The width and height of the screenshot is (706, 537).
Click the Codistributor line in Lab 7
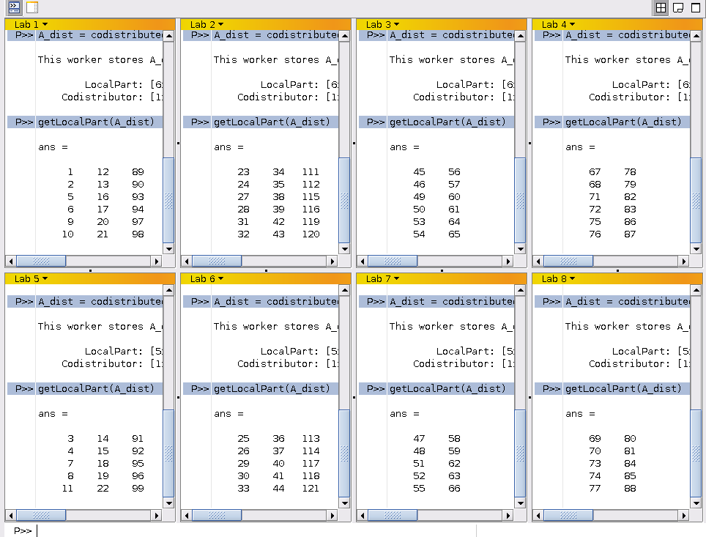[464, 363]
